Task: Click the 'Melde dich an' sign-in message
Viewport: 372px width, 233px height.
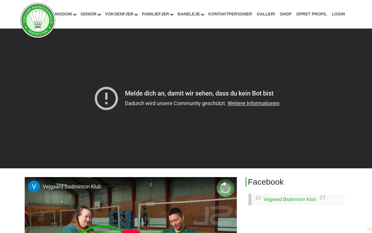Action: click(199, 93)
